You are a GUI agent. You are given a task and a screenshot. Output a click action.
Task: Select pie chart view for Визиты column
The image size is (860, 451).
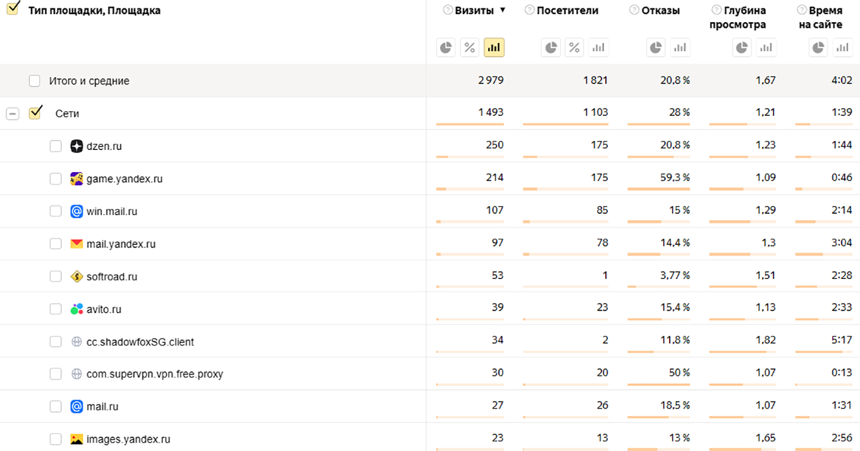[446, 47]
